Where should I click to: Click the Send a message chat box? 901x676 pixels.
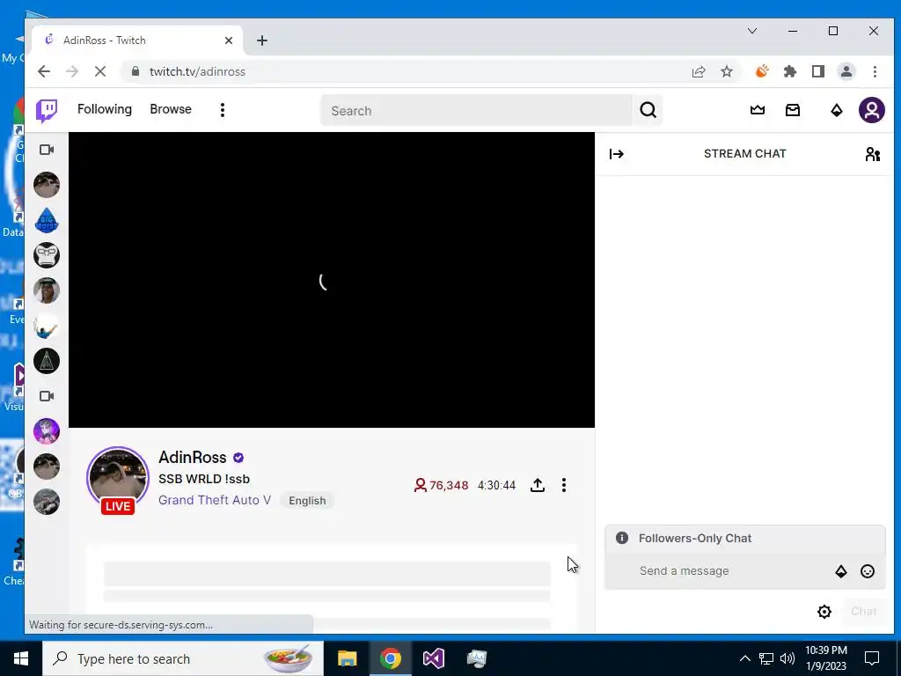point(729,570)
